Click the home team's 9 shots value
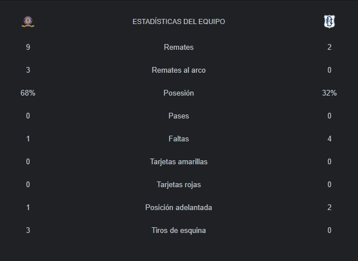The width and height of the screenshot is (358, 261). tap(28, 47)
